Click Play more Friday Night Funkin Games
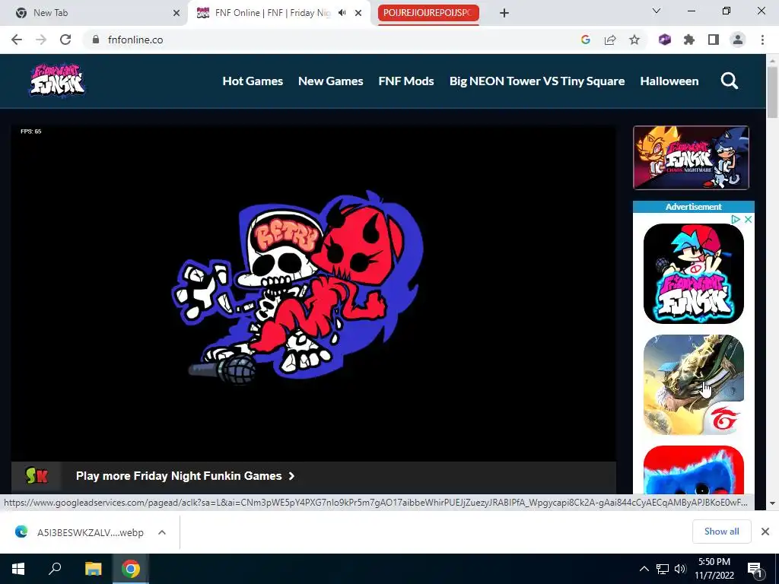The image size is (779, 584). tap(186, 476)
